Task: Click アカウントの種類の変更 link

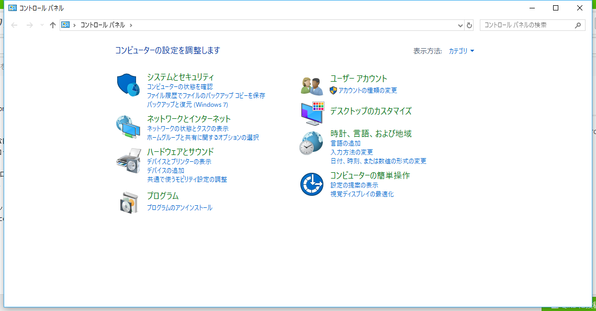Action: (x=367, y=91)
